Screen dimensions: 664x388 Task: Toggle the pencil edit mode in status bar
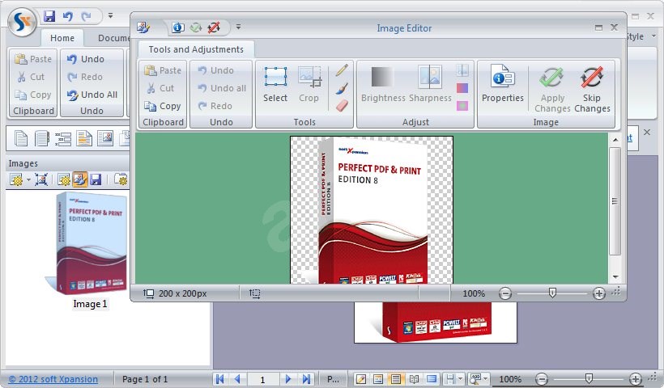tap(361, 379)
